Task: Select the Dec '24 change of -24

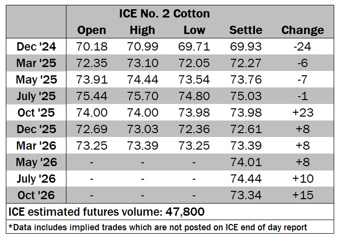Action: coord(302,47)
